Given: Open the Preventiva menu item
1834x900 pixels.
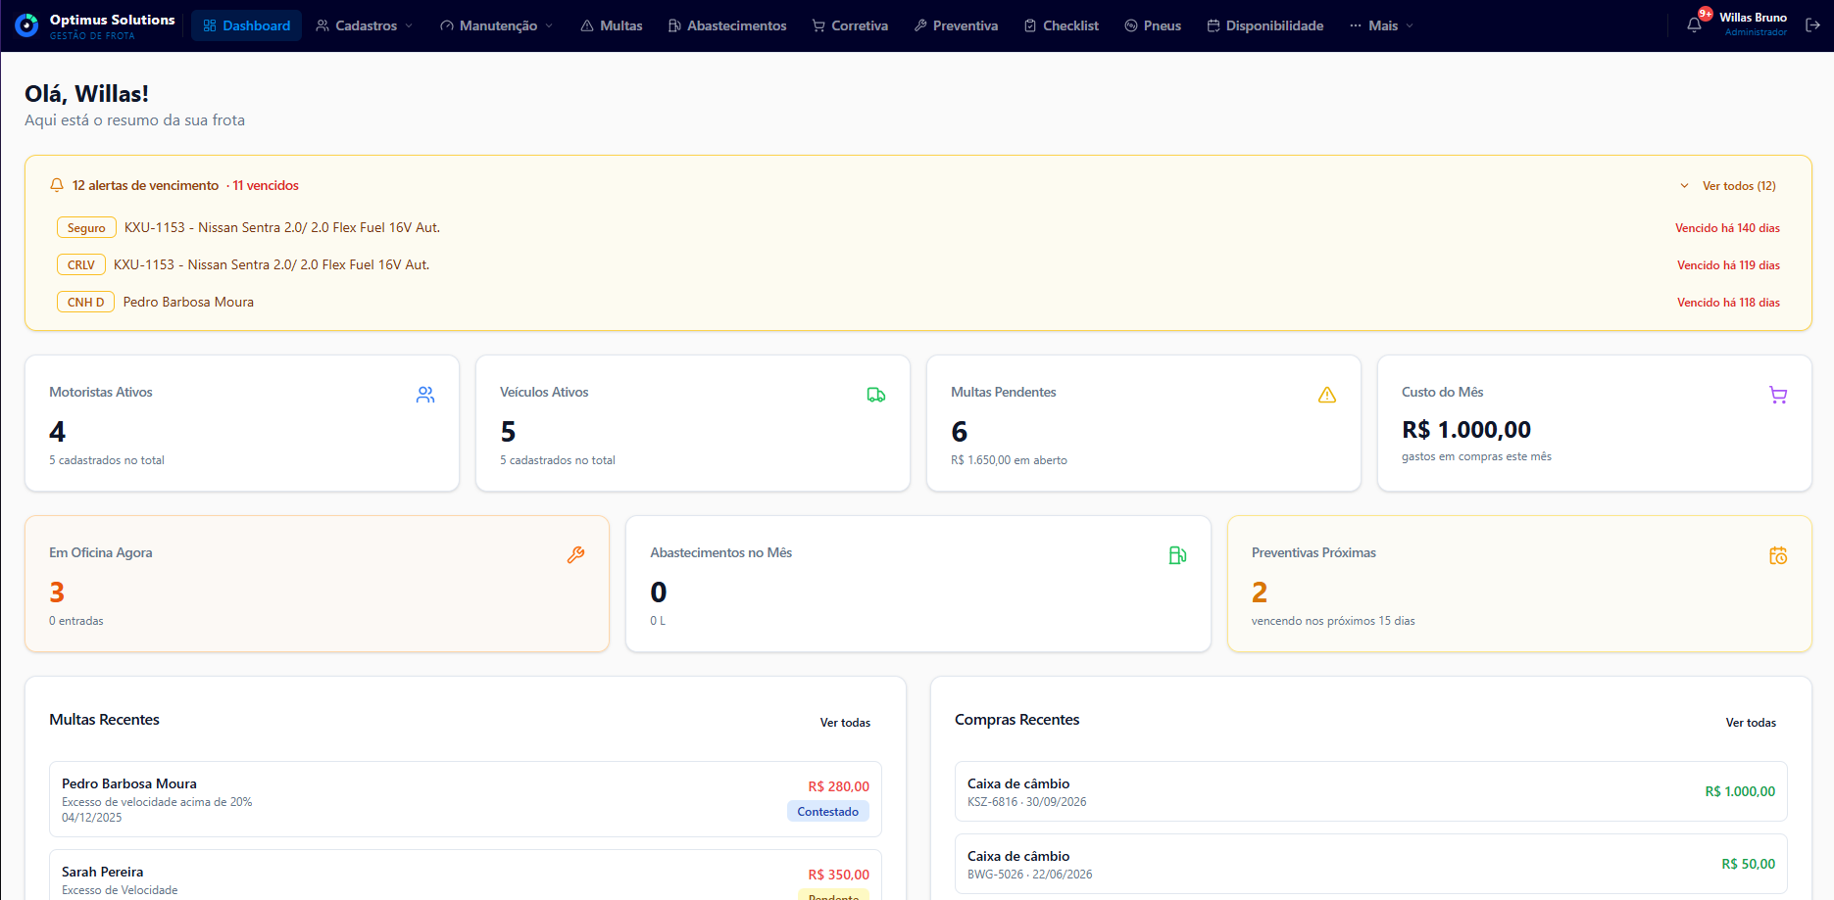Looking at the screenshot, I should (956, 25).
